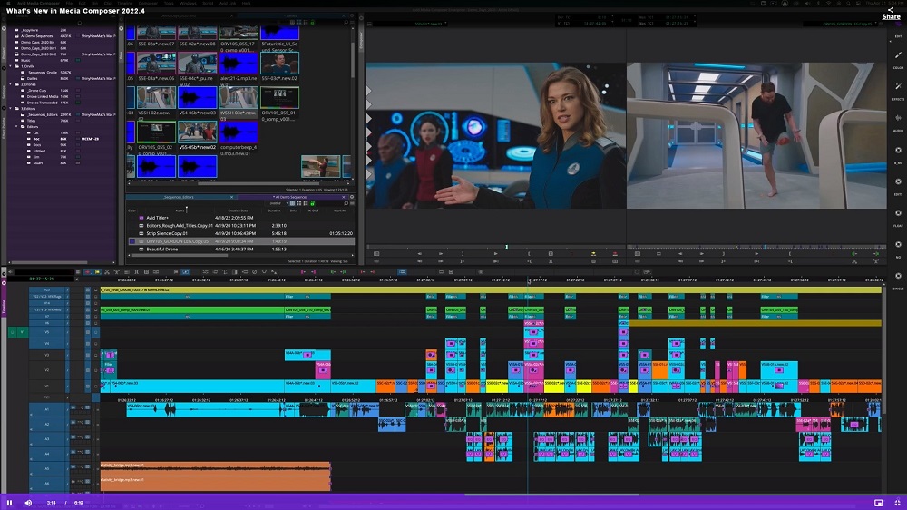Search in the All Demo Sequences bin

pyautogui.click(x=346, y=203)
